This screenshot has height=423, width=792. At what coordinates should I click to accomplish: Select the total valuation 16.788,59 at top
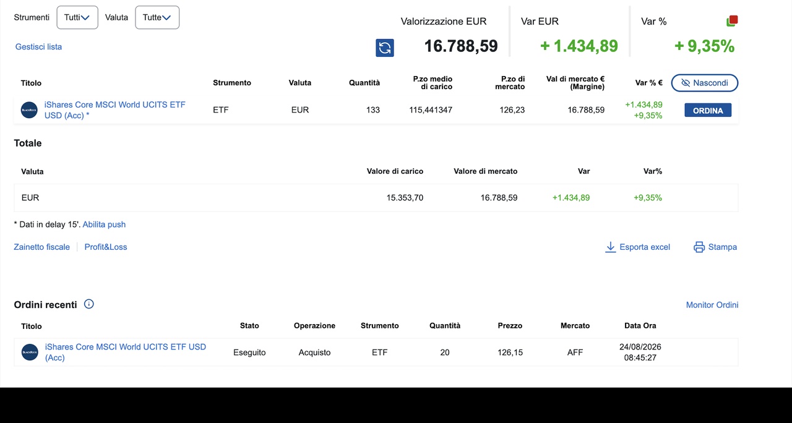pyautogui.click(x=461, y=46)
